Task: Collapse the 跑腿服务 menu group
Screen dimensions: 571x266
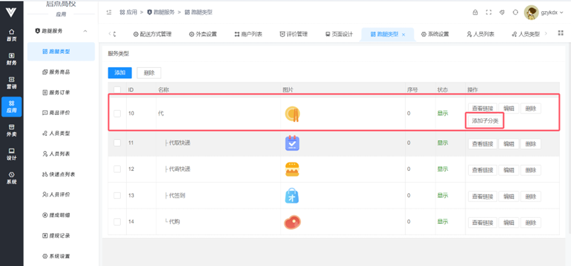Action: pos(85,31)
